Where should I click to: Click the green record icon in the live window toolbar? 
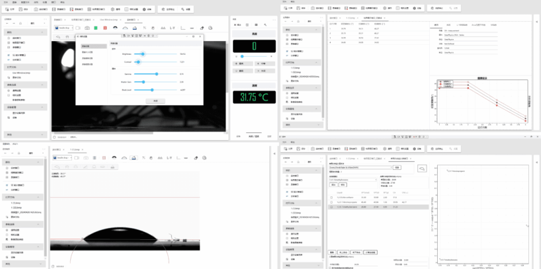pyautogui.click(x=97, y=28)
